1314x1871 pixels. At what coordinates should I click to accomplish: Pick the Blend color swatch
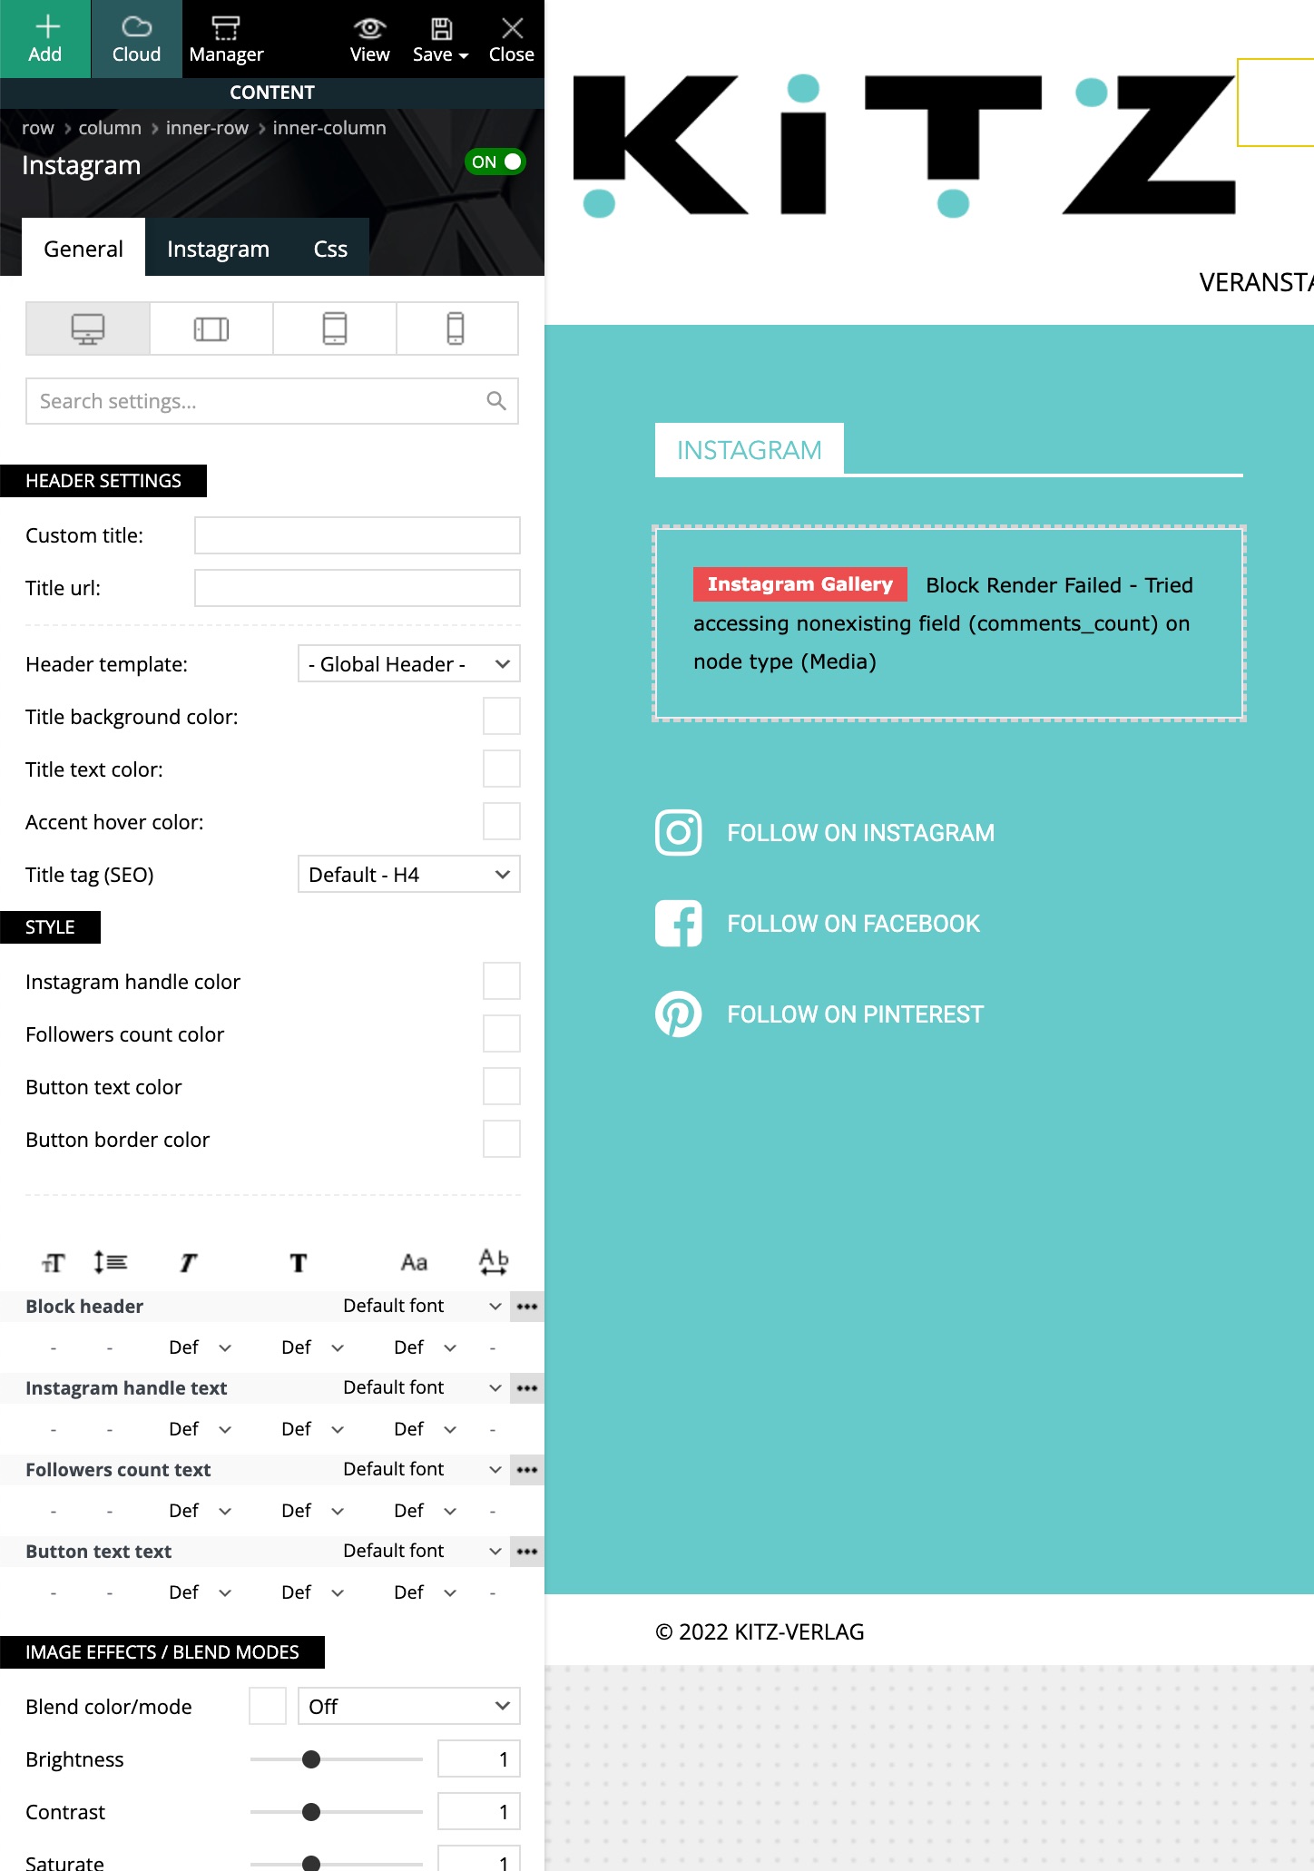(x=268, y=1706)
